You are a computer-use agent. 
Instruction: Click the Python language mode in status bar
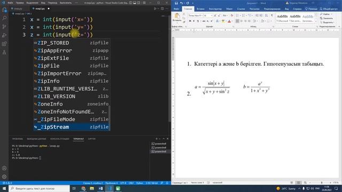pyautogui.click(x=139, y=183)
